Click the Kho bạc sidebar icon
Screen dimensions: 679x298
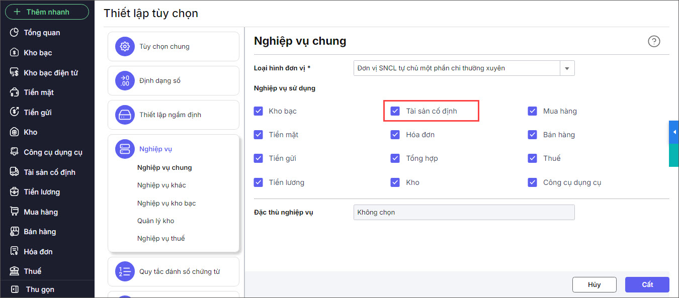tap(15, 53)
